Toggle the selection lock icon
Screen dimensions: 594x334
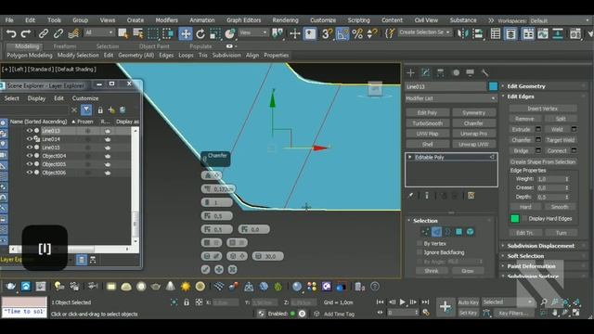pos(187,302)
